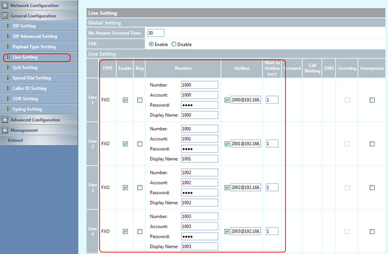Screen dimensions: 388x254
Task: Select QoS Setting in sidebar
Action: [x=25, y=67]
